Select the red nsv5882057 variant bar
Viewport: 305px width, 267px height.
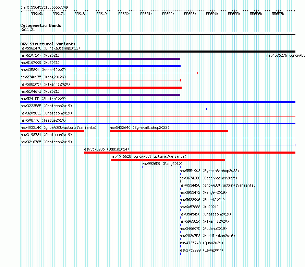click(x=101, y=88)
